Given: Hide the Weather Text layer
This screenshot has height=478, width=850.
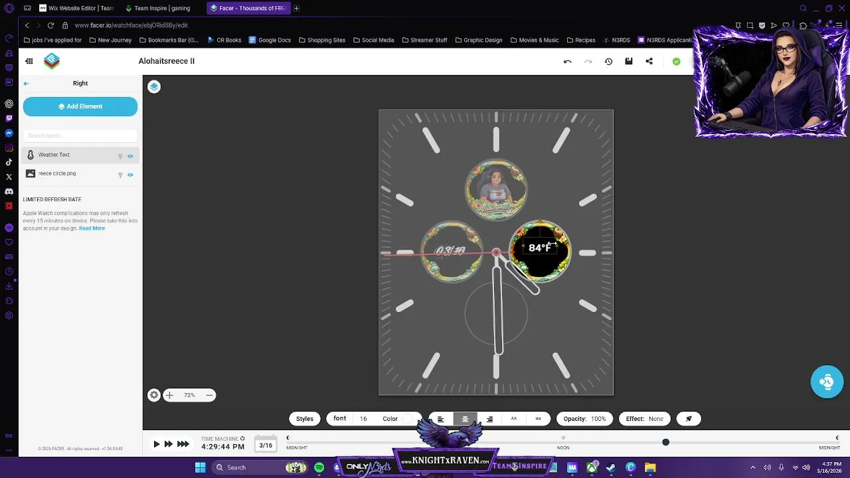Looking at the screenshot, I should pyautogui.click(x=130, y=156).
